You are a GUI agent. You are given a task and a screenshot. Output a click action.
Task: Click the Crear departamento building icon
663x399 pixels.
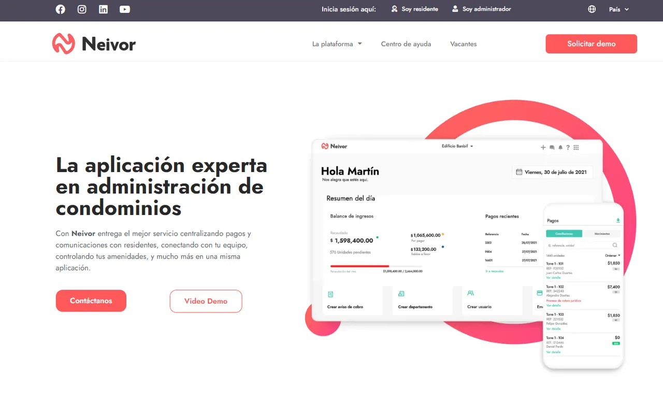[401, 294]
